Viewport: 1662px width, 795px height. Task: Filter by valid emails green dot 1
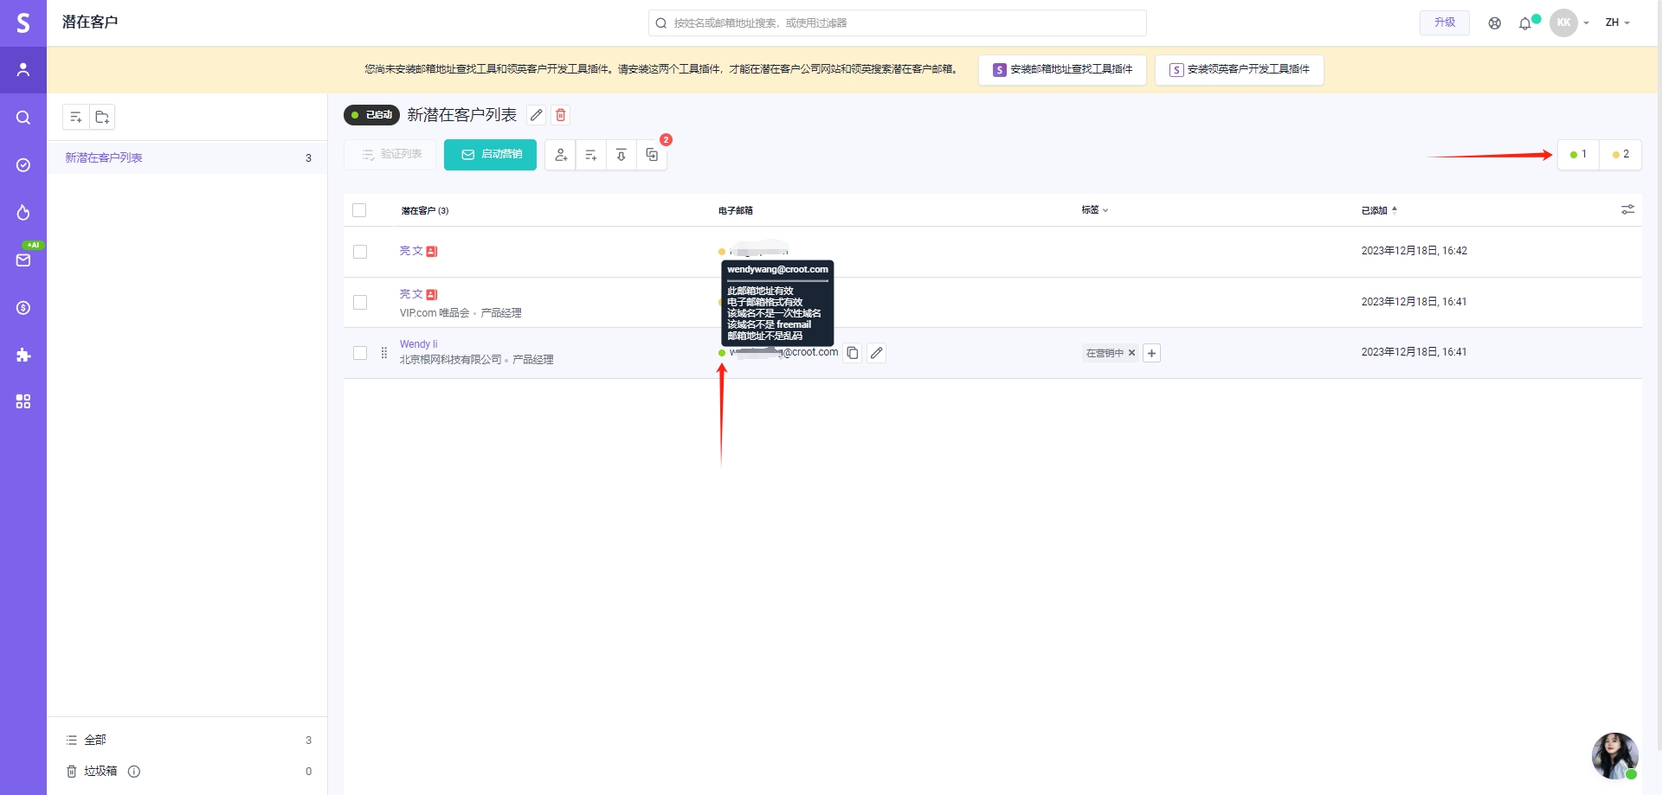click(1578, 155)
